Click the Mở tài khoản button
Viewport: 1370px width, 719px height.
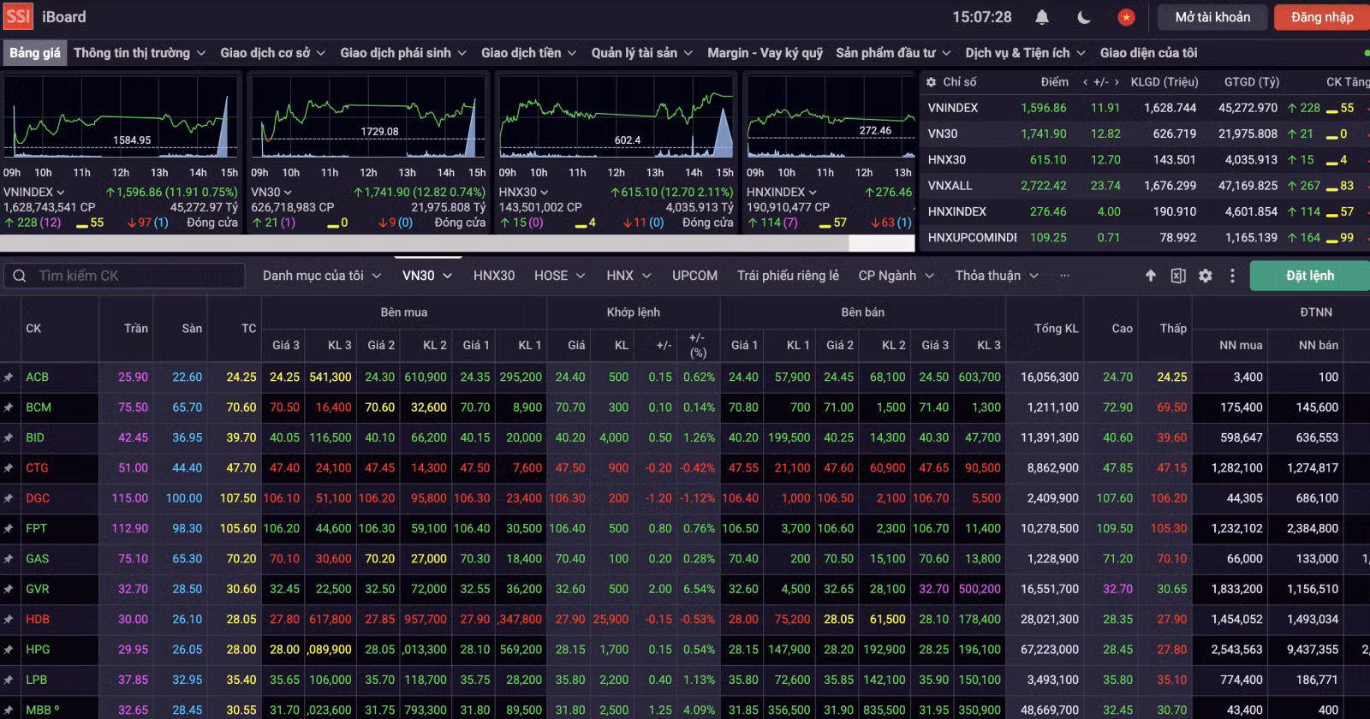pyautogui.click(x=1212, y=17)
